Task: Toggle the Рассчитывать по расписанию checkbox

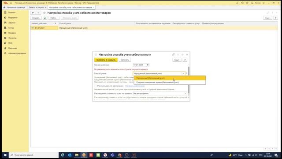Action: pyautogui.click(x=96, y=86)
